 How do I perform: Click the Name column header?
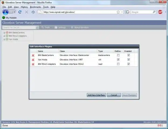pyautogui.click(x=48, y=51)
